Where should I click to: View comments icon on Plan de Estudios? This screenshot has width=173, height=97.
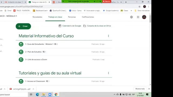point(44,52)
